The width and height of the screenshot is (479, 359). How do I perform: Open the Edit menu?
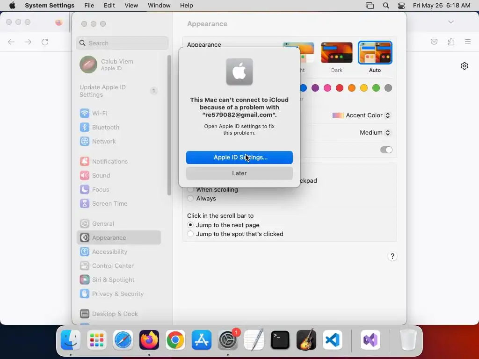(x=109, y=6)
